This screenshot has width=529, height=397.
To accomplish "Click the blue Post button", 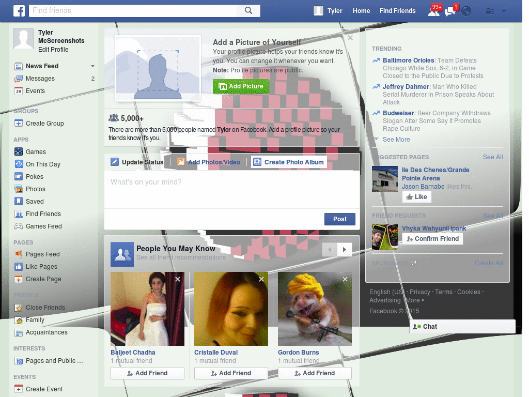I will [340, 219].
